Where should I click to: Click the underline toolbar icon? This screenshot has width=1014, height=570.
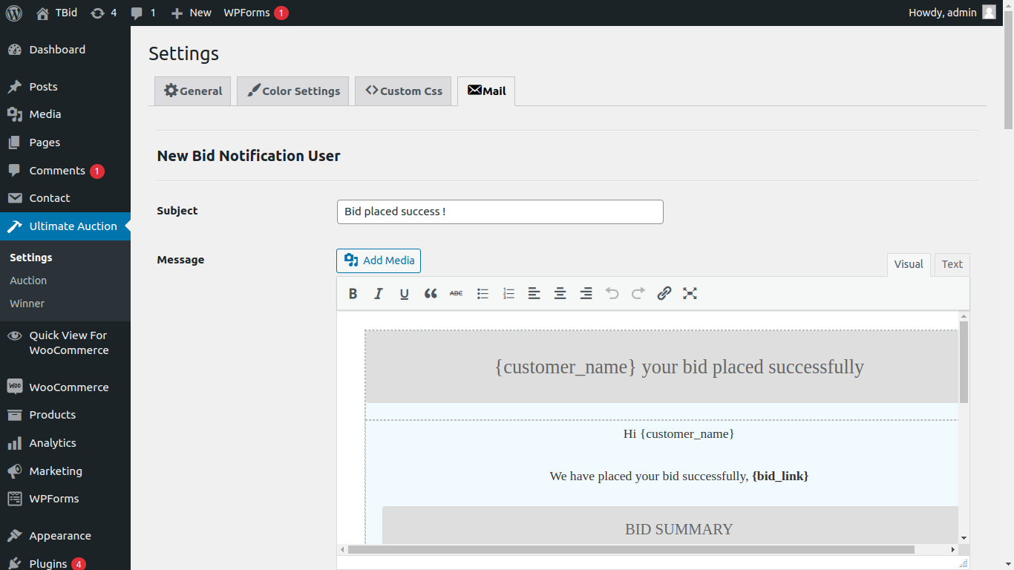pos(405,294)
